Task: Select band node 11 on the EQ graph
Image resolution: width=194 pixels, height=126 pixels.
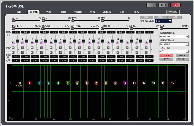Action: tap(135, 83)
